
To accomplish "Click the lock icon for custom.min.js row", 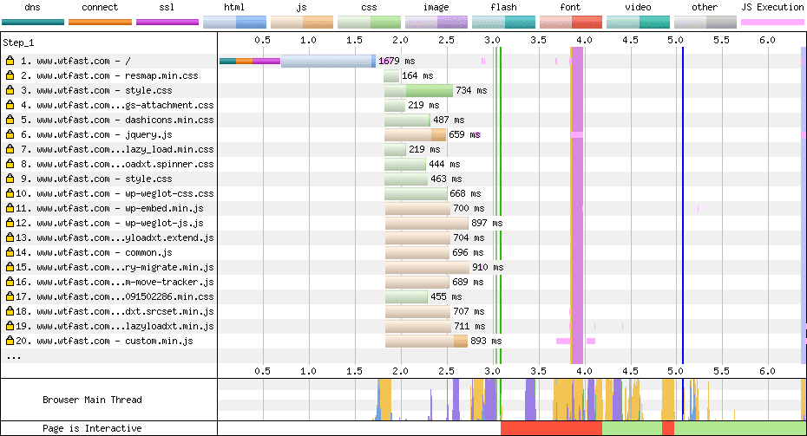I will [10, 342].
